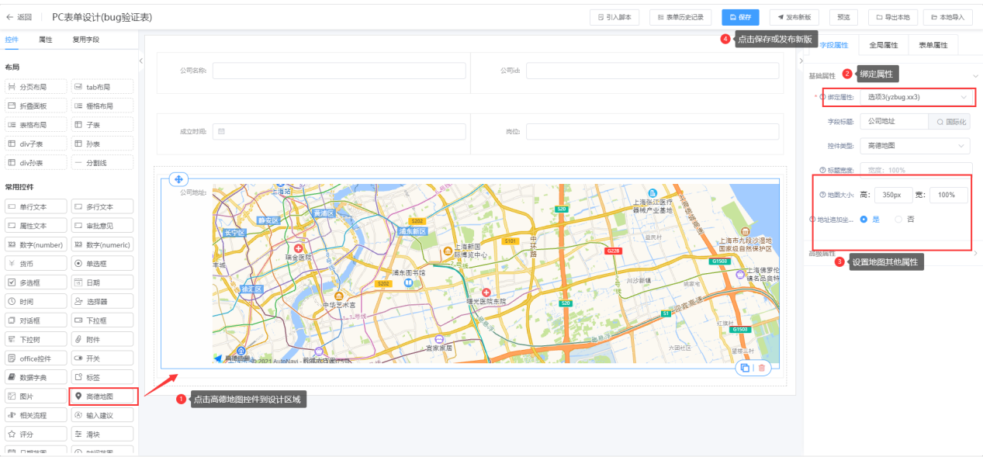
Task: Select 否 for 地址追加坐标 option
Action: pyautogui.click(x=899, y=220)
